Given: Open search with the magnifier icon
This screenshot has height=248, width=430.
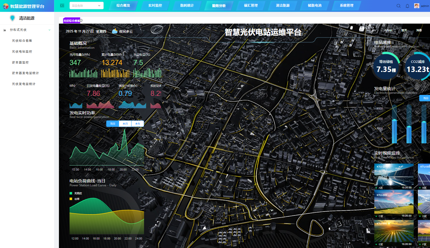Looking at the screenshot, I should [399, 6].
